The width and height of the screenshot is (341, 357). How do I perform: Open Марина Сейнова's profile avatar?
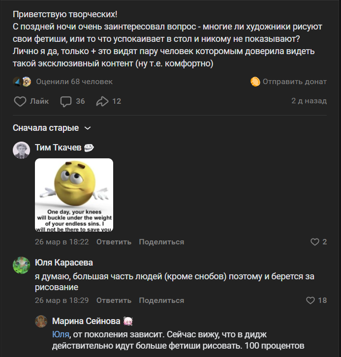(x=41, y=322)
